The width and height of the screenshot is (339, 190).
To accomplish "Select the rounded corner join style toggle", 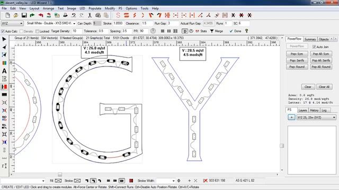I will point(93,180).
